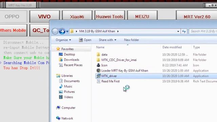Select the data folder name
The width and height of the screenshot is (217, 122).
tap(104, 55)
